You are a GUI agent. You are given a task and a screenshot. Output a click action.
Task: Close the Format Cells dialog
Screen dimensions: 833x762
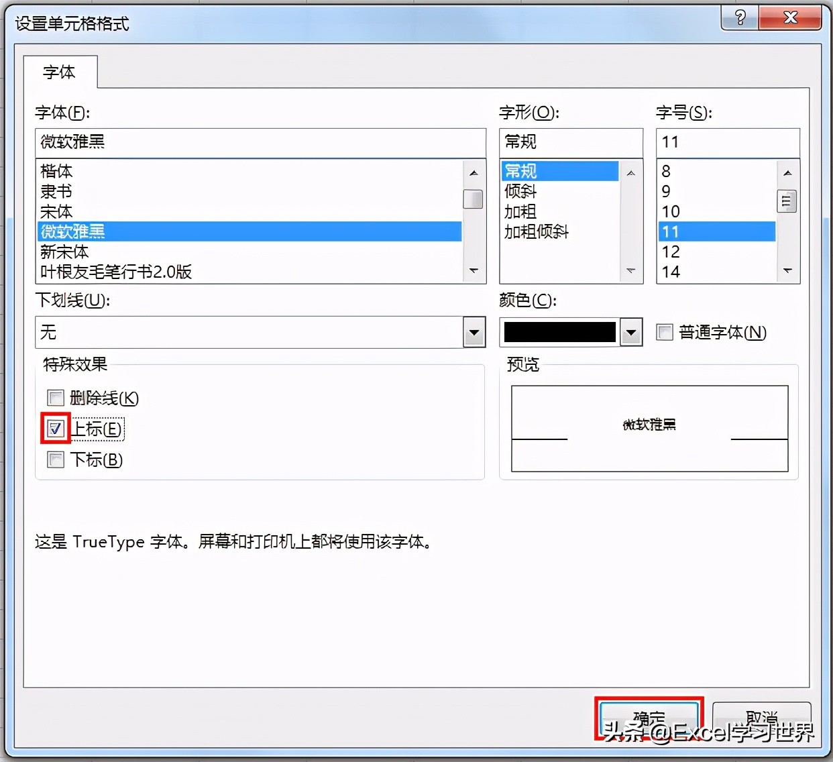click(790, 17)
